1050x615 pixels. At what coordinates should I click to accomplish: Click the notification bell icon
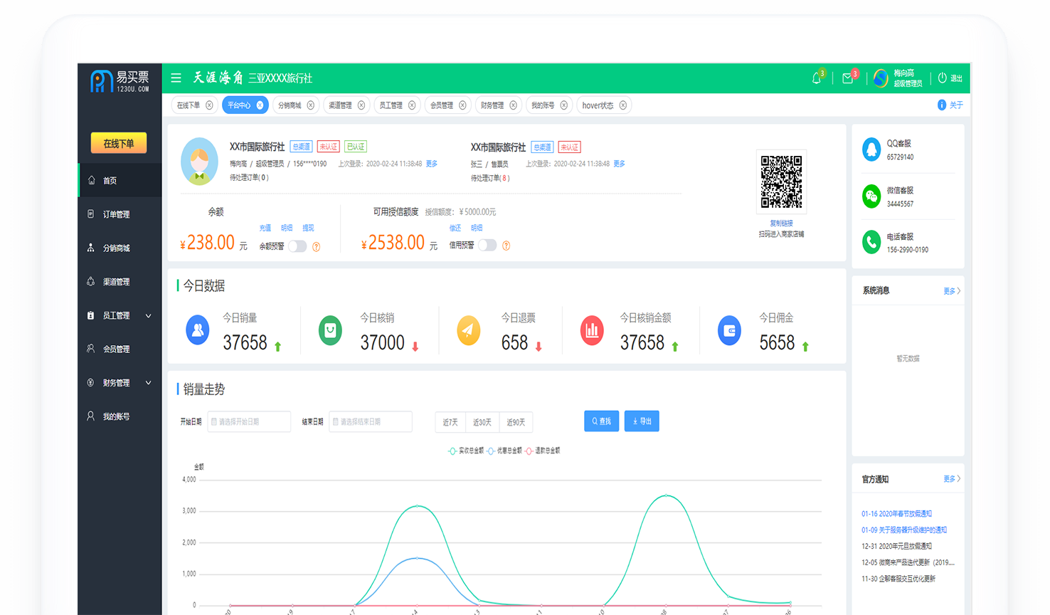tap(817, 78)
